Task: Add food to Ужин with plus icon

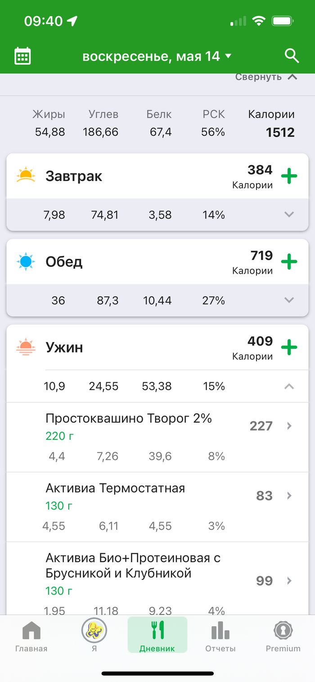Action: click(289, 347)
